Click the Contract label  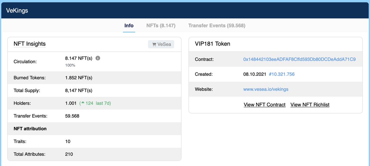pyautogui.click(x=204, y=59)
